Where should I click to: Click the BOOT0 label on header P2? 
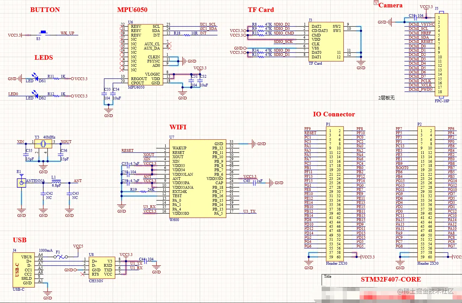[x=402, y=168]
